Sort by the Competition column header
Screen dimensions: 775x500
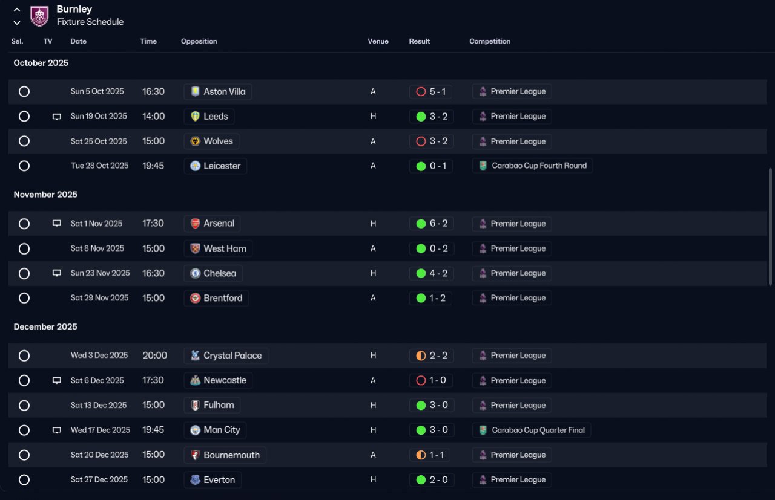point(490,41)
